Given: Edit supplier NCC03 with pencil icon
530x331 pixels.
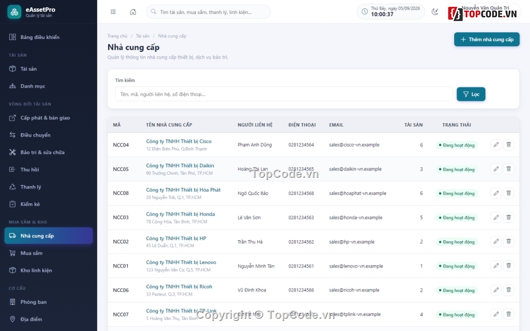Looking at the screenshot, I should click(496, 217).
